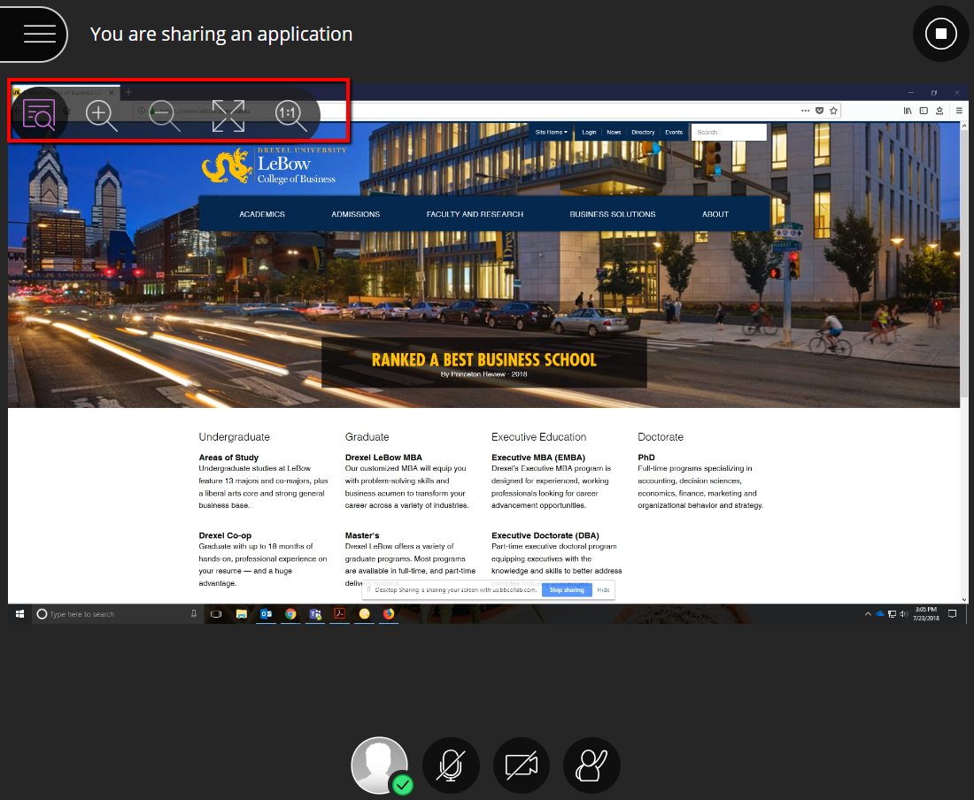This screenshot has height=800, width=974.
Task: Zoom out of the shared content
Action: pos(164,115)
